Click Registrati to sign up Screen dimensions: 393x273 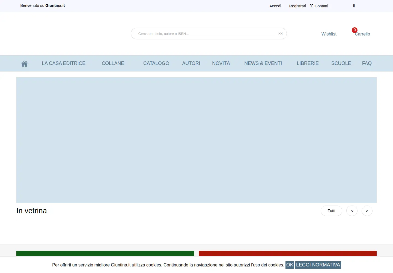click(x=297, y=6)
